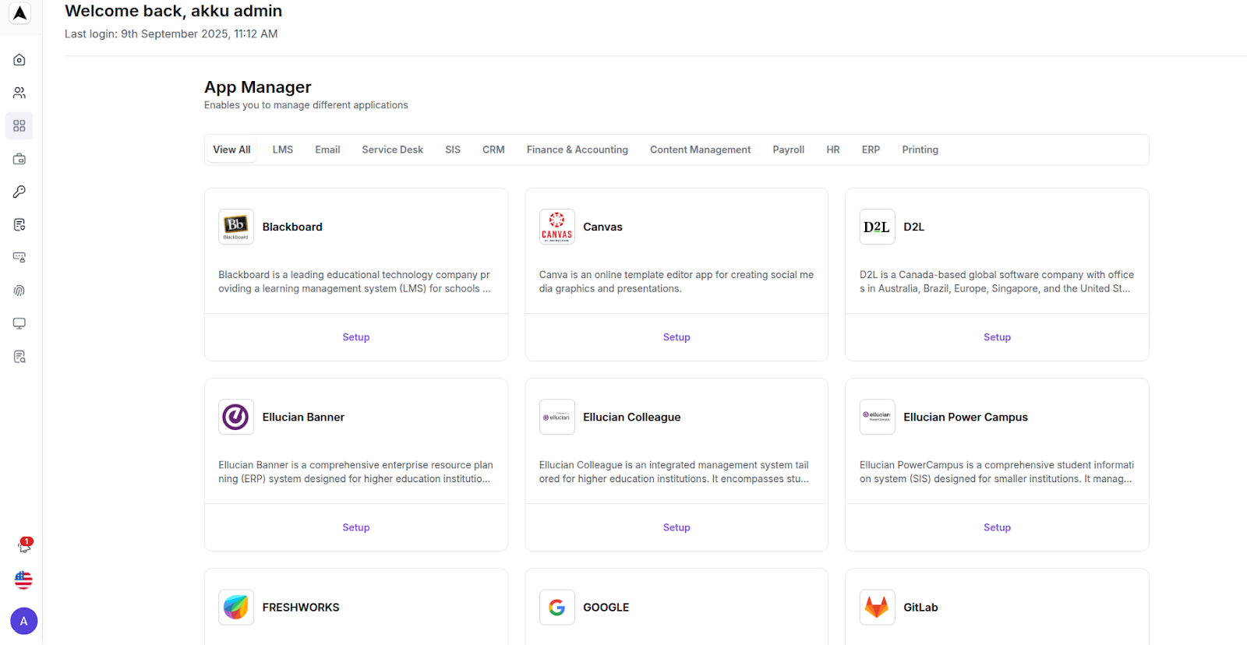Click Setup for Canvas
Viewport: 1247px width, 645px height.
676,337
